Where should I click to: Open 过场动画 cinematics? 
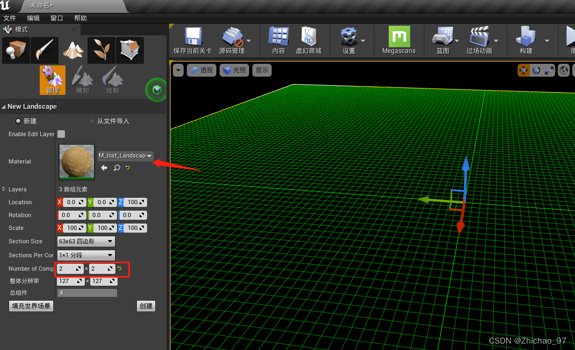click(x=479, y=41)
